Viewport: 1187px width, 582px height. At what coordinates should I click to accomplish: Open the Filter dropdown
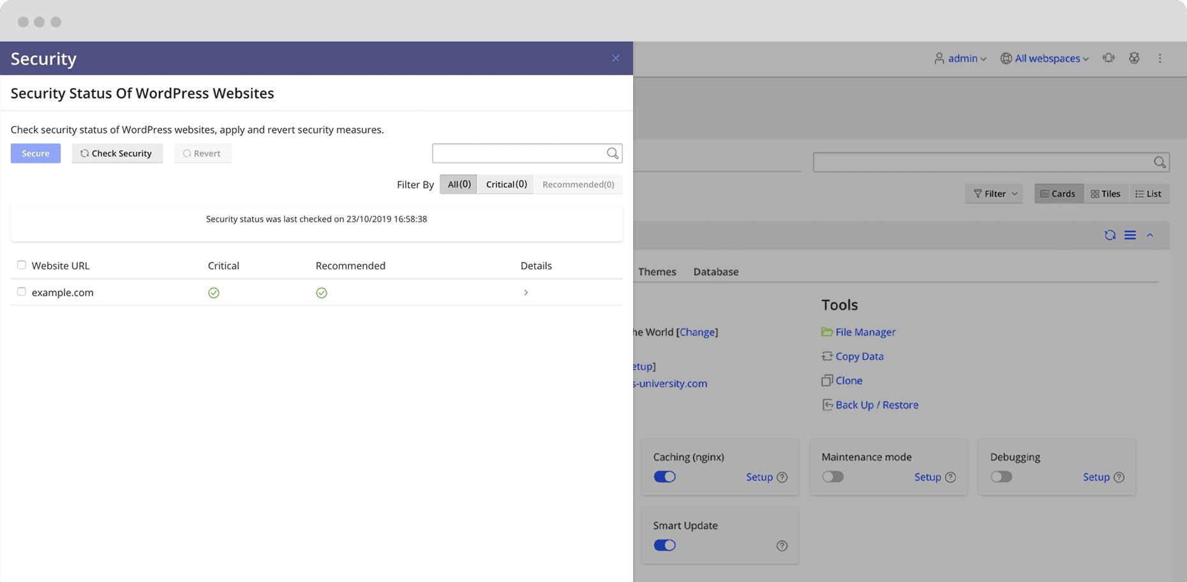coord(994,193)
